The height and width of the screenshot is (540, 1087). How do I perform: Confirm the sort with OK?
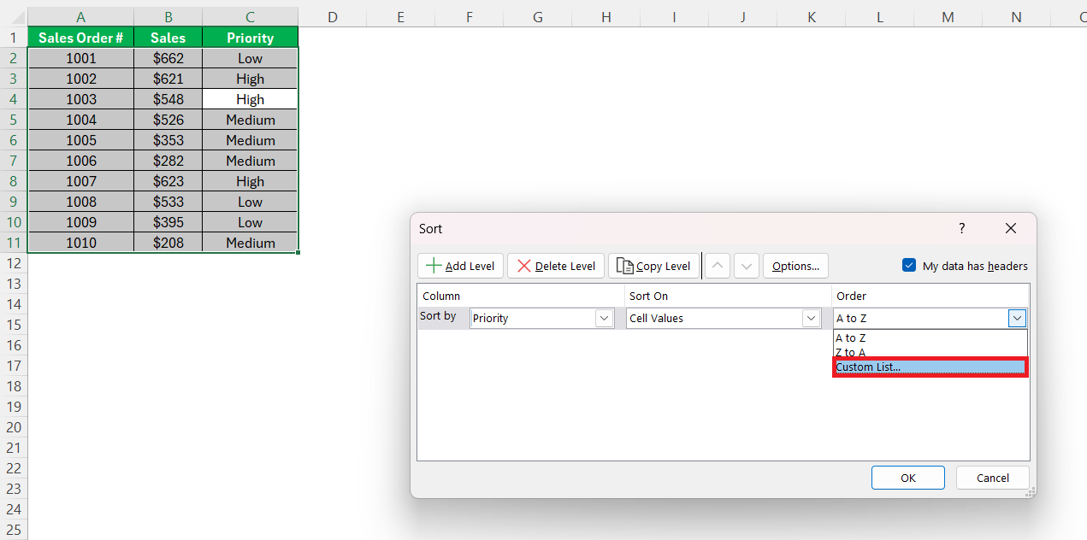click(908, 478)
